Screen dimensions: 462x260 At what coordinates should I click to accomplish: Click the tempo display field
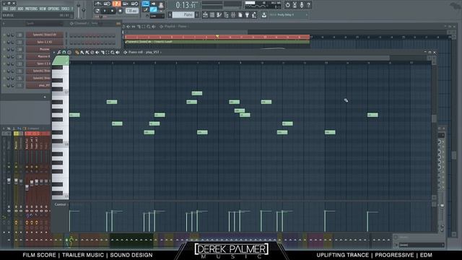(x=131, y=11)
